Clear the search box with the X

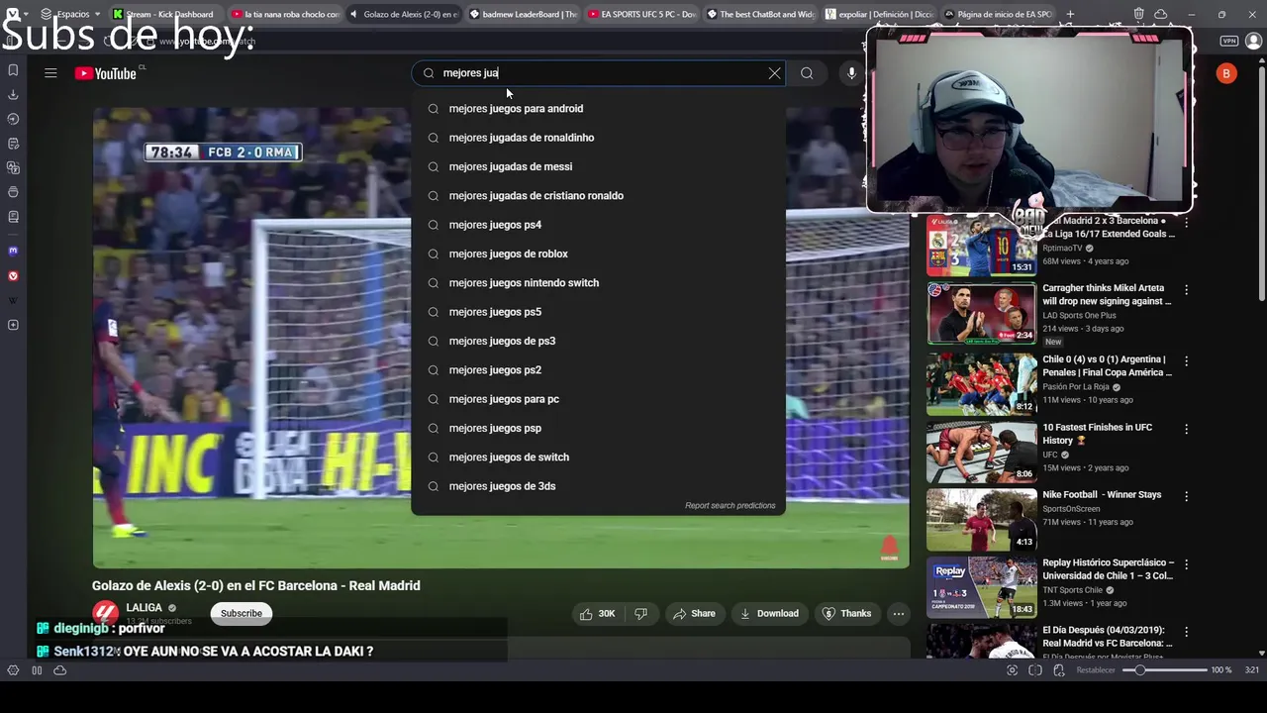[774, 73]
